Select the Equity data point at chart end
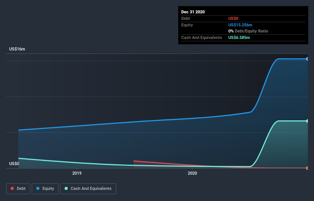This screenshot has height=201, width=314. point(307,59)
